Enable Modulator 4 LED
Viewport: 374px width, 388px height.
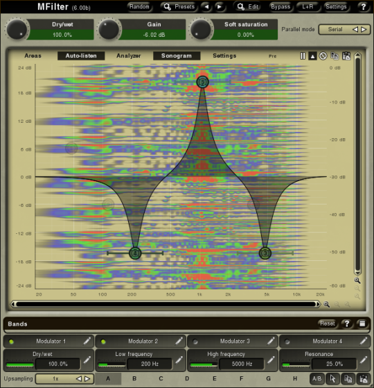[x=287, y=341]
